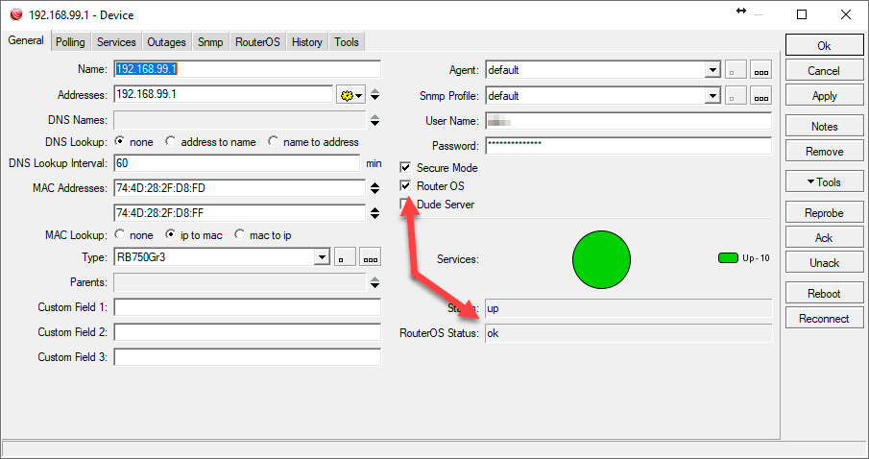Click the Custom Field 2 input
This screenshot has width=869, height=459.
pos(247,332)
